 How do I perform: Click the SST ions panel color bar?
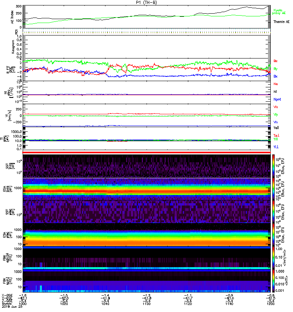click(x=273, y=166)
